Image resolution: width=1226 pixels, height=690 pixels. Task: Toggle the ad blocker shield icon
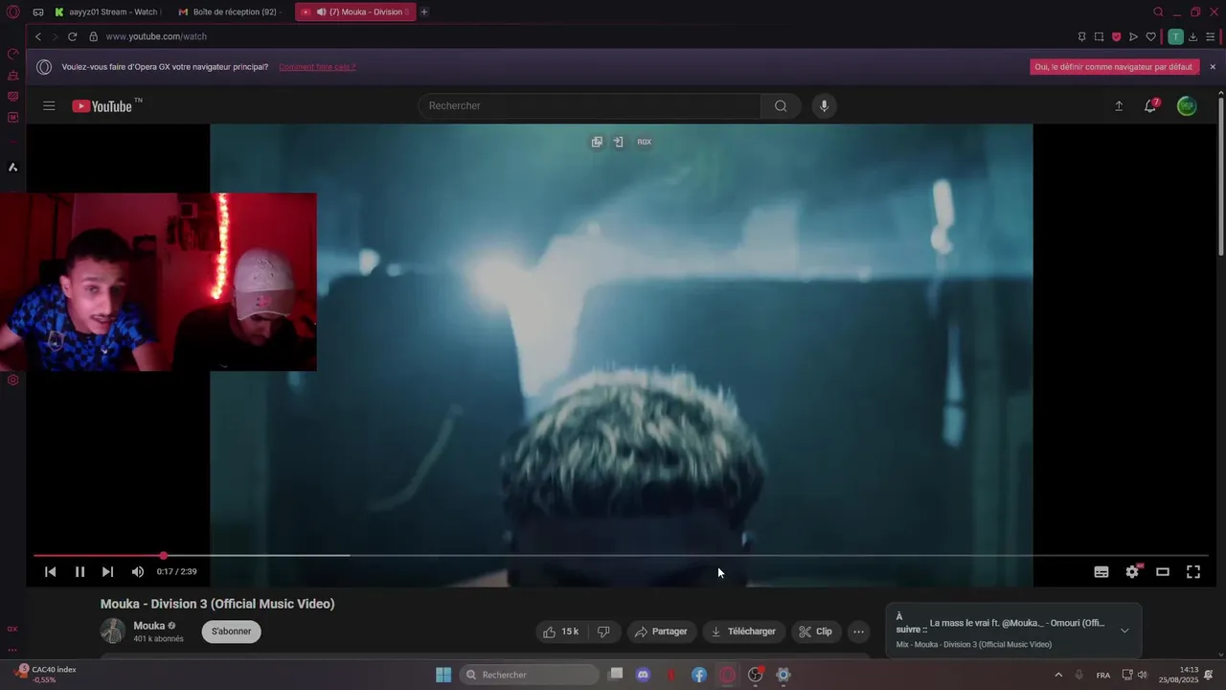click(1116, 36)
